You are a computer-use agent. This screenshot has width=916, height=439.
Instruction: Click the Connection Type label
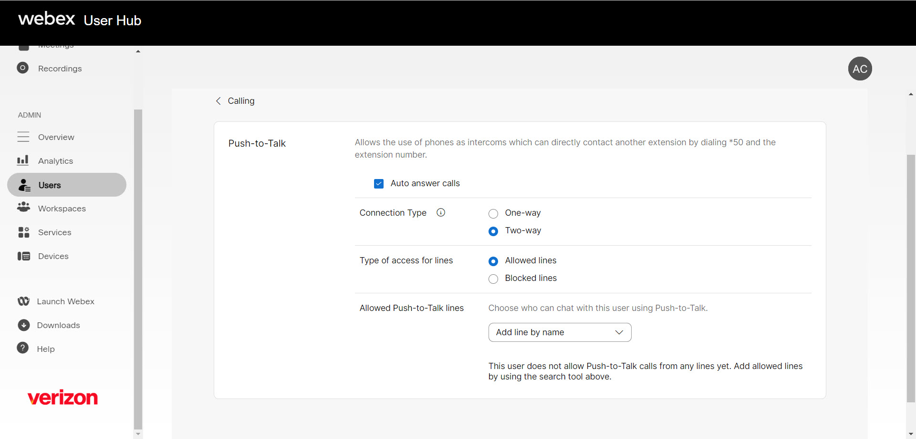[x=393, y=213]
